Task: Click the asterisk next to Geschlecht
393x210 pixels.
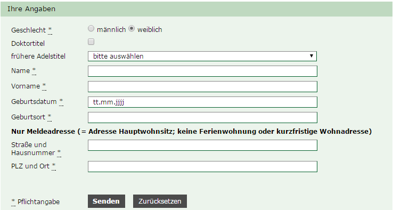Action: [x=50, y=30]
